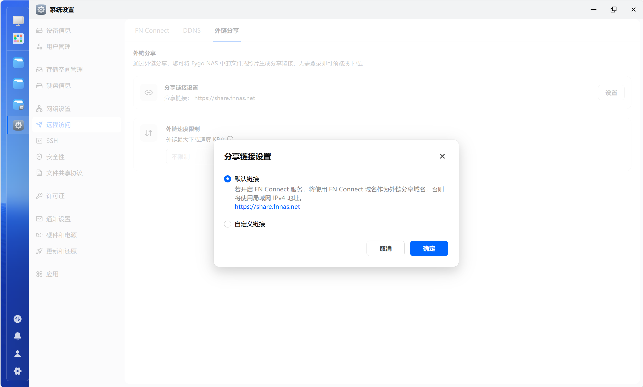Switch to the FN Connect tab
The image size is (643, 387).
tap(152, 31)
